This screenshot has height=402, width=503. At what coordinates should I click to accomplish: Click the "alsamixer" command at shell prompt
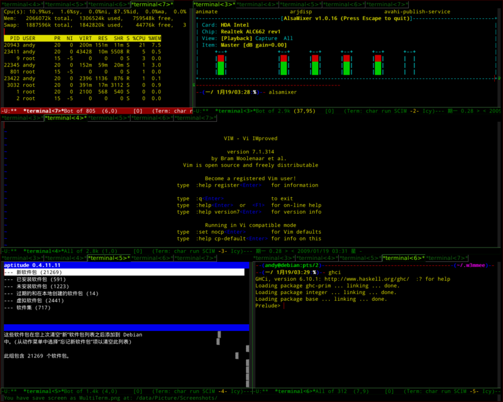click(282, 92)
